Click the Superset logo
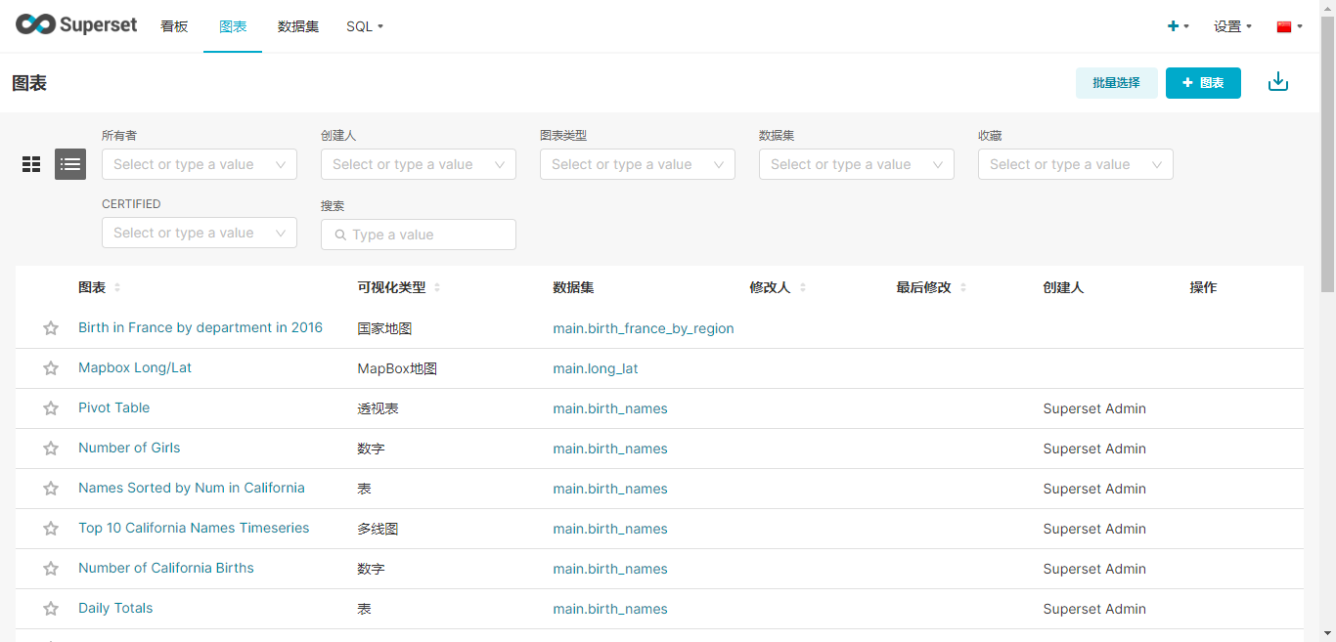The image size is (1336, 642). coord(76,25)
